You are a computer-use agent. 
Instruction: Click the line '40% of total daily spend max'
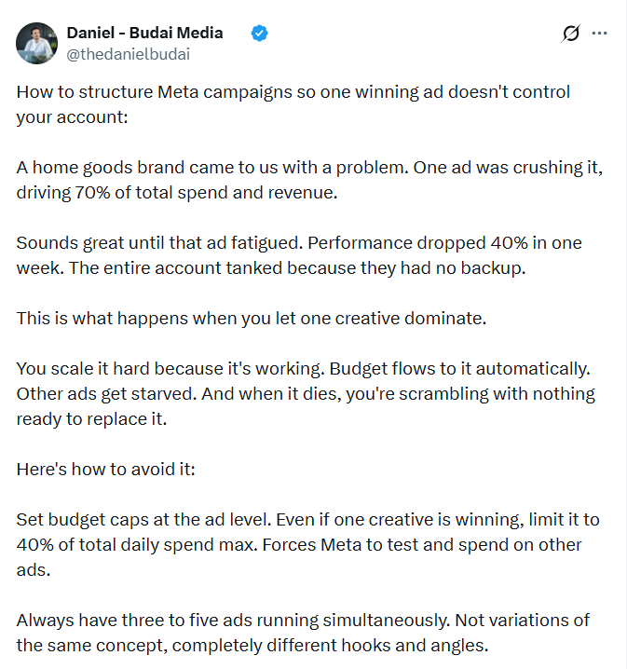[x=298, y=545]
